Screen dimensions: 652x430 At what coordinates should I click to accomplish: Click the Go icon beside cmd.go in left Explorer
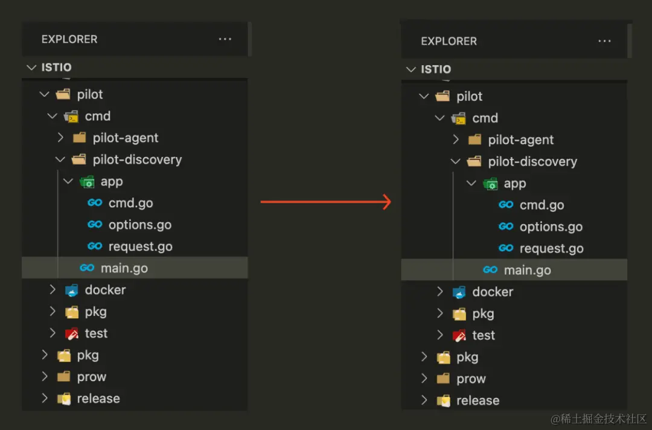(95, 203)
